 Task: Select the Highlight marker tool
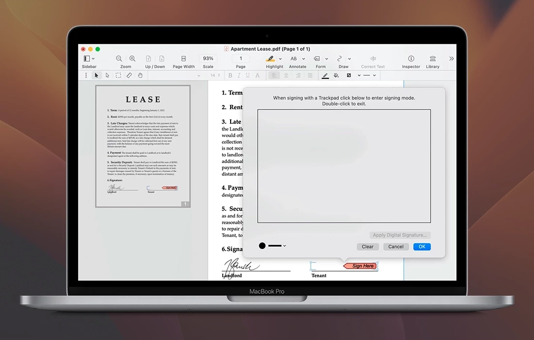coord(270,59)
